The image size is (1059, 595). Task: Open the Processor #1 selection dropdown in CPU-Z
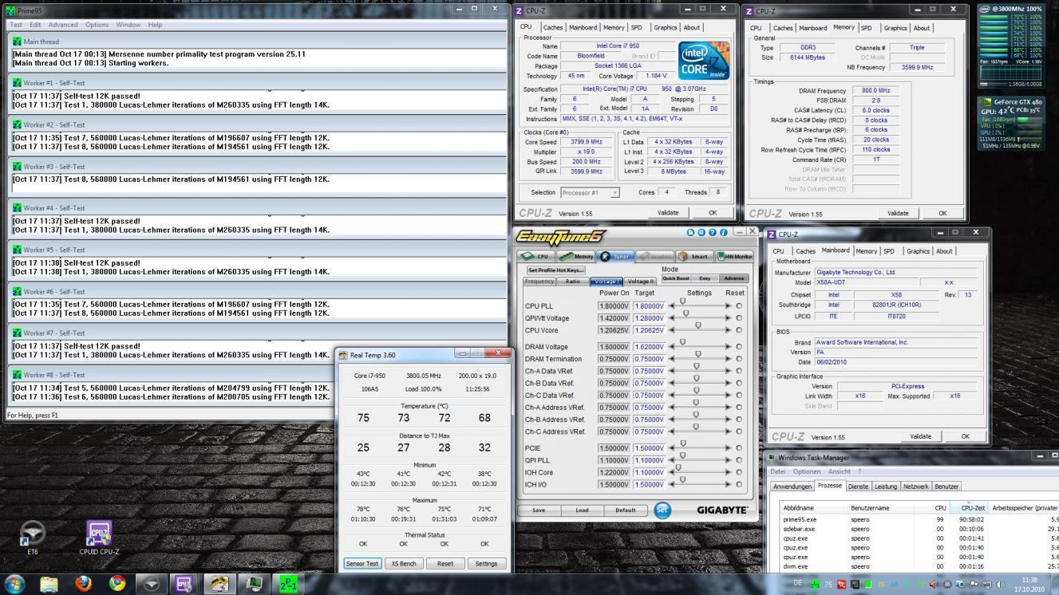click(x=590, y=192)
